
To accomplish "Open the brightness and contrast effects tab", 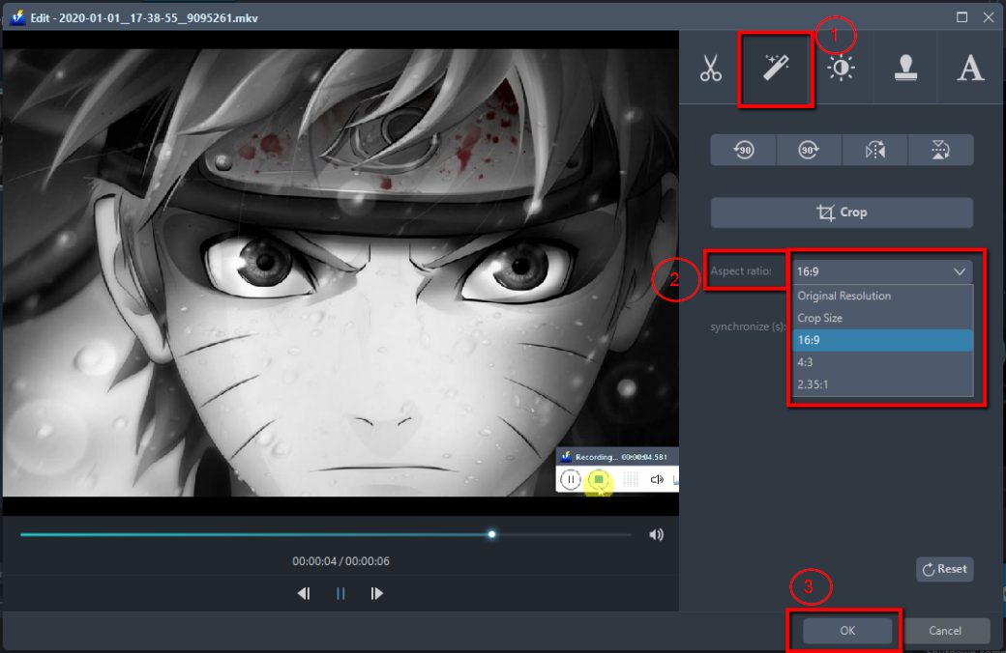I will pos(841,68).
